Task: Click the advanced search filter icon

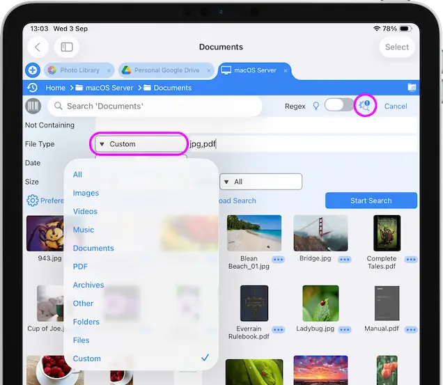Action: [x=364, y=106]
